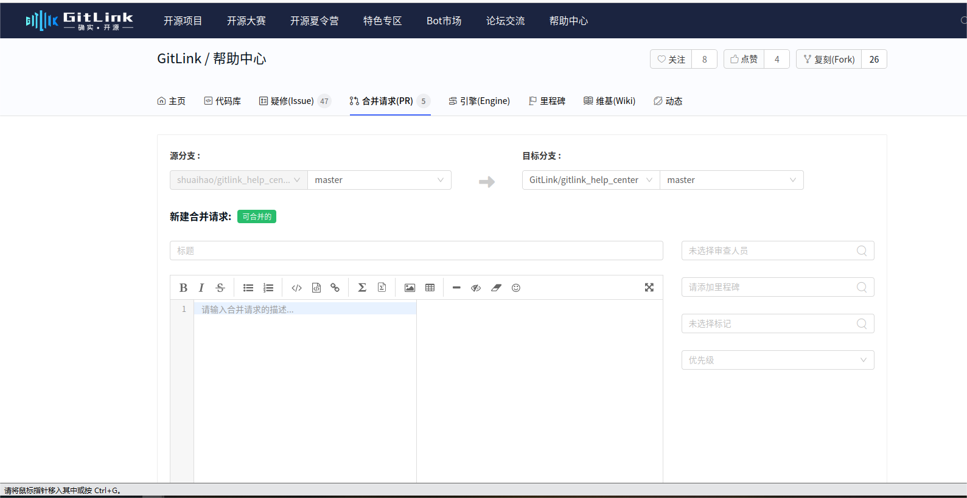967x498 pixels.
Task: Click the 标题 title input field
Action: pos(416,251)
